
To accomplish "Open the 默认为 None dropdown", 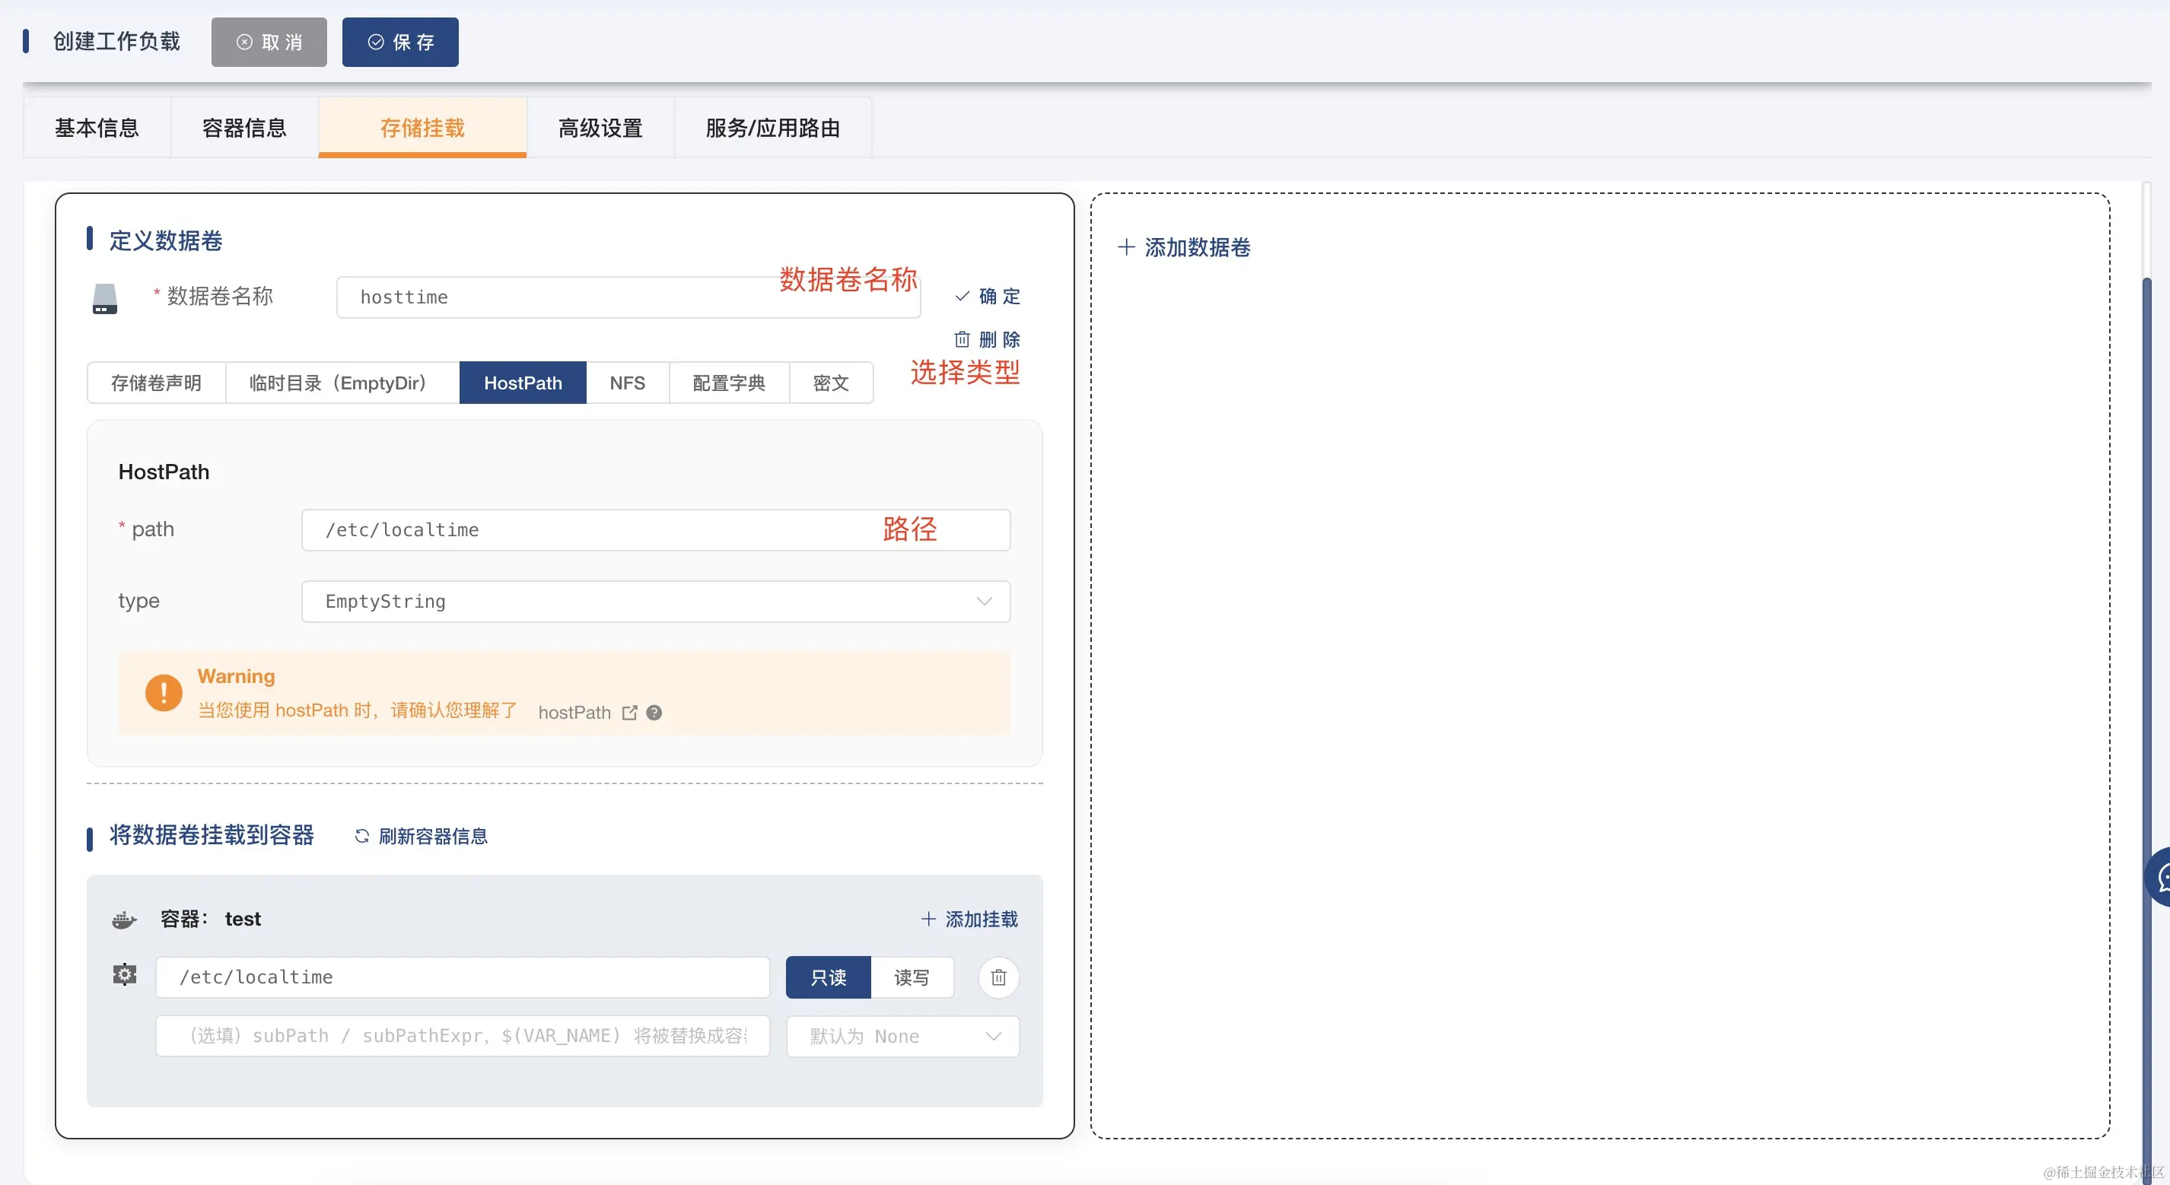I will pos(902,1036).
